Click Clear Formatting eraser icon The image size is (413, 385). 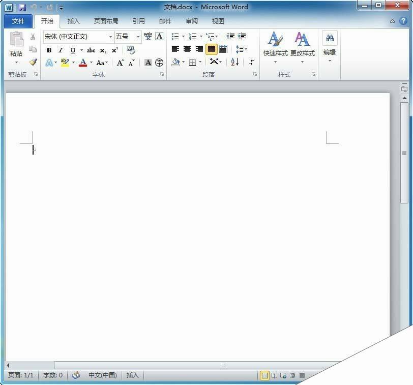click(131, 50)
